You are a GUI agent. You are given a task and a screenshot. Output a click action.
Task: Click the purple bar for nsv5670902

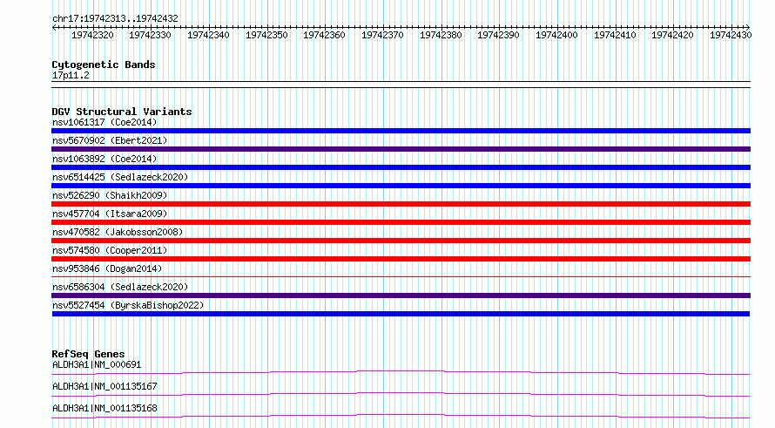401,149
